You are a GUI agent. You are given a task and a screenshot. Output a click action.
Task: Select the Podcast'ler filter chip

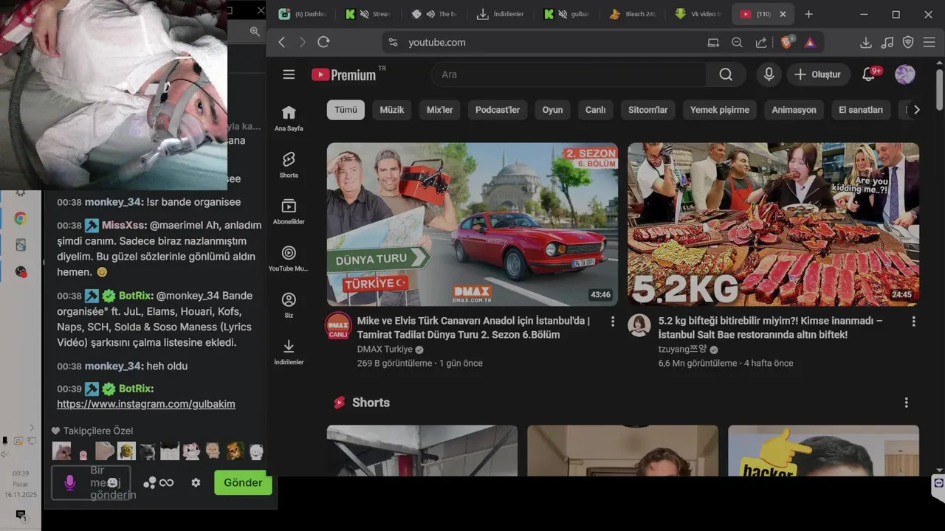tap(498, 110)
